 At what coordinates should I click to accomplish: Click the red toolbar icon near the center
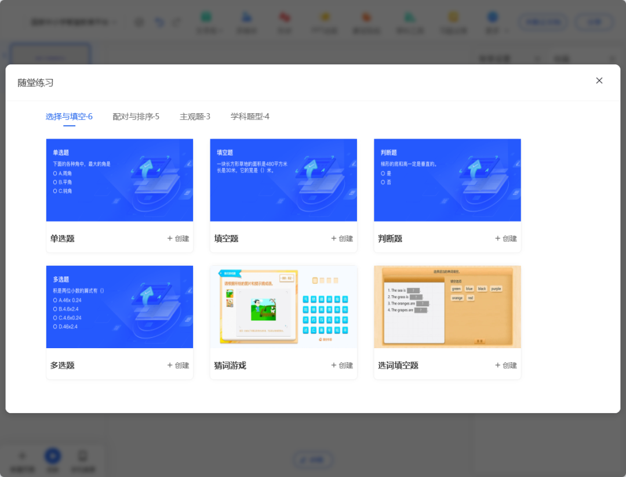click(x=285, y=17)
